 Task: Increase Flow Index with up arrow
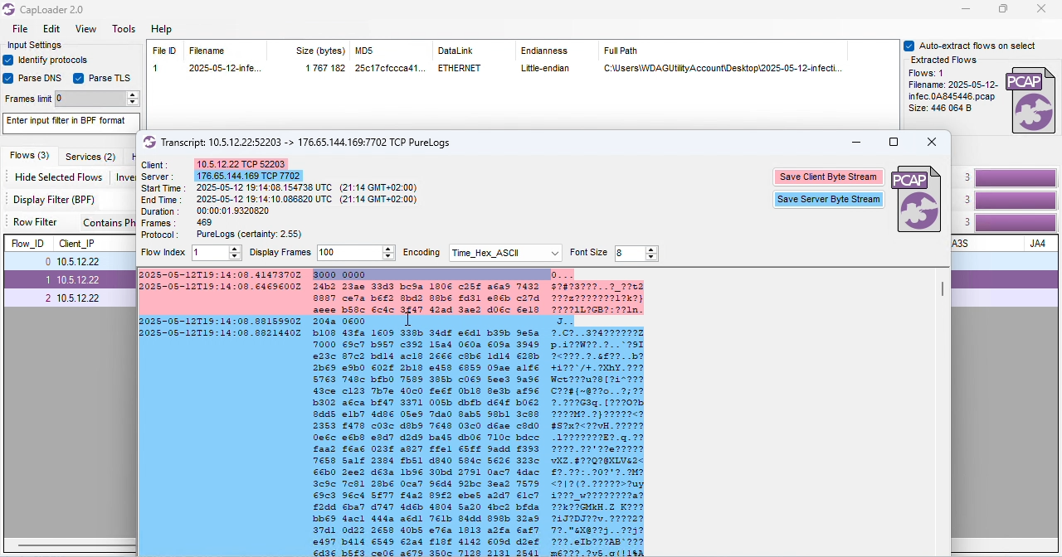click(236, 249)
